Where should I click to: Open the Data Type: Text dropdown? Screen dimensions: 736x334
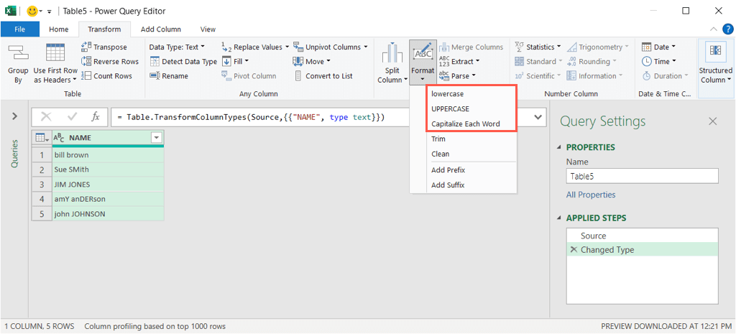click(x=177, y=47)
